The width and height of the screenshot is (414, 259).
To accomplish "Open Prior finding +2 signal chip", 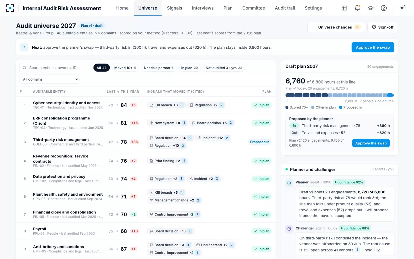I will pos(168,161).
